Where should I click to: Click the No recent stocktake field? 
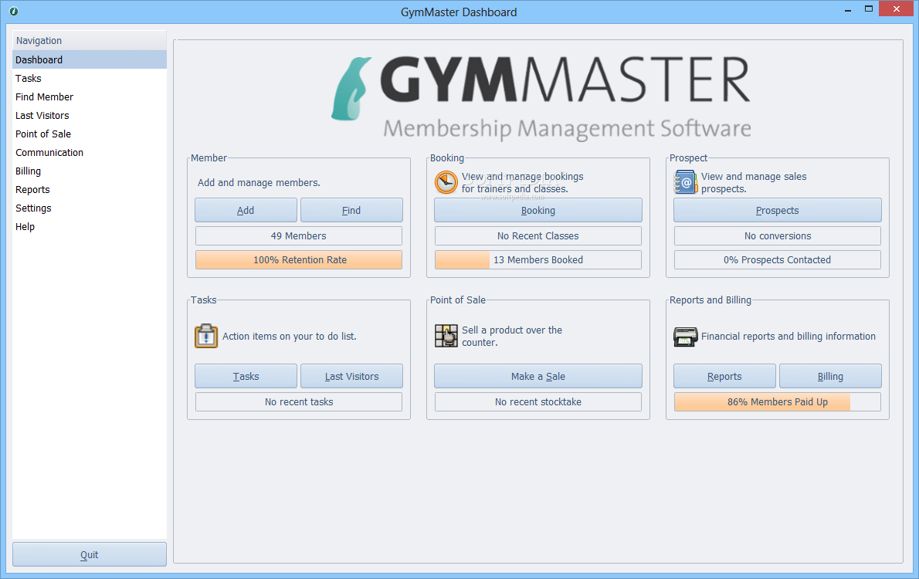[x=538, y=402]
